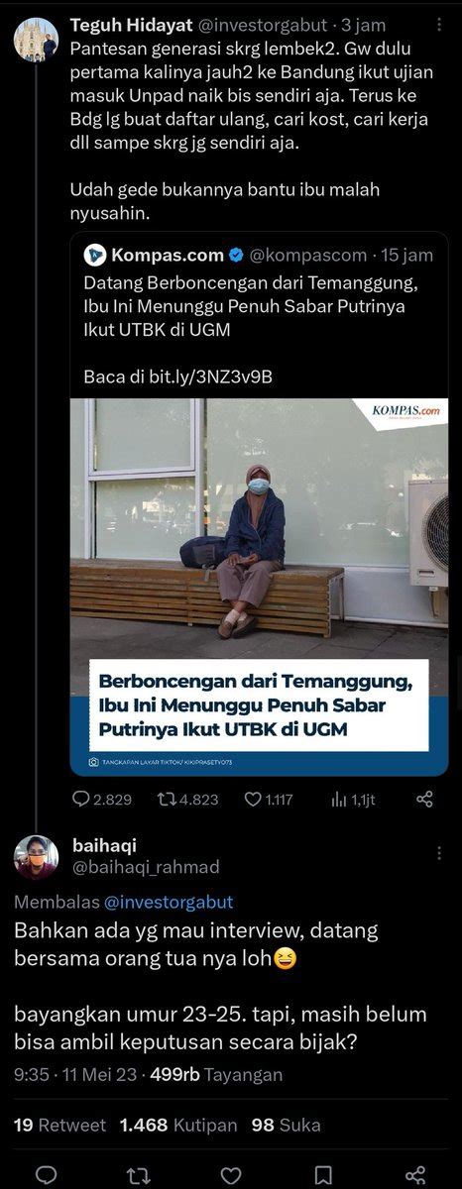This screenshot has width=462, height=1189.
Task: View the 1.468 Kutipan quotes list
Action: tap(178, 1125)
